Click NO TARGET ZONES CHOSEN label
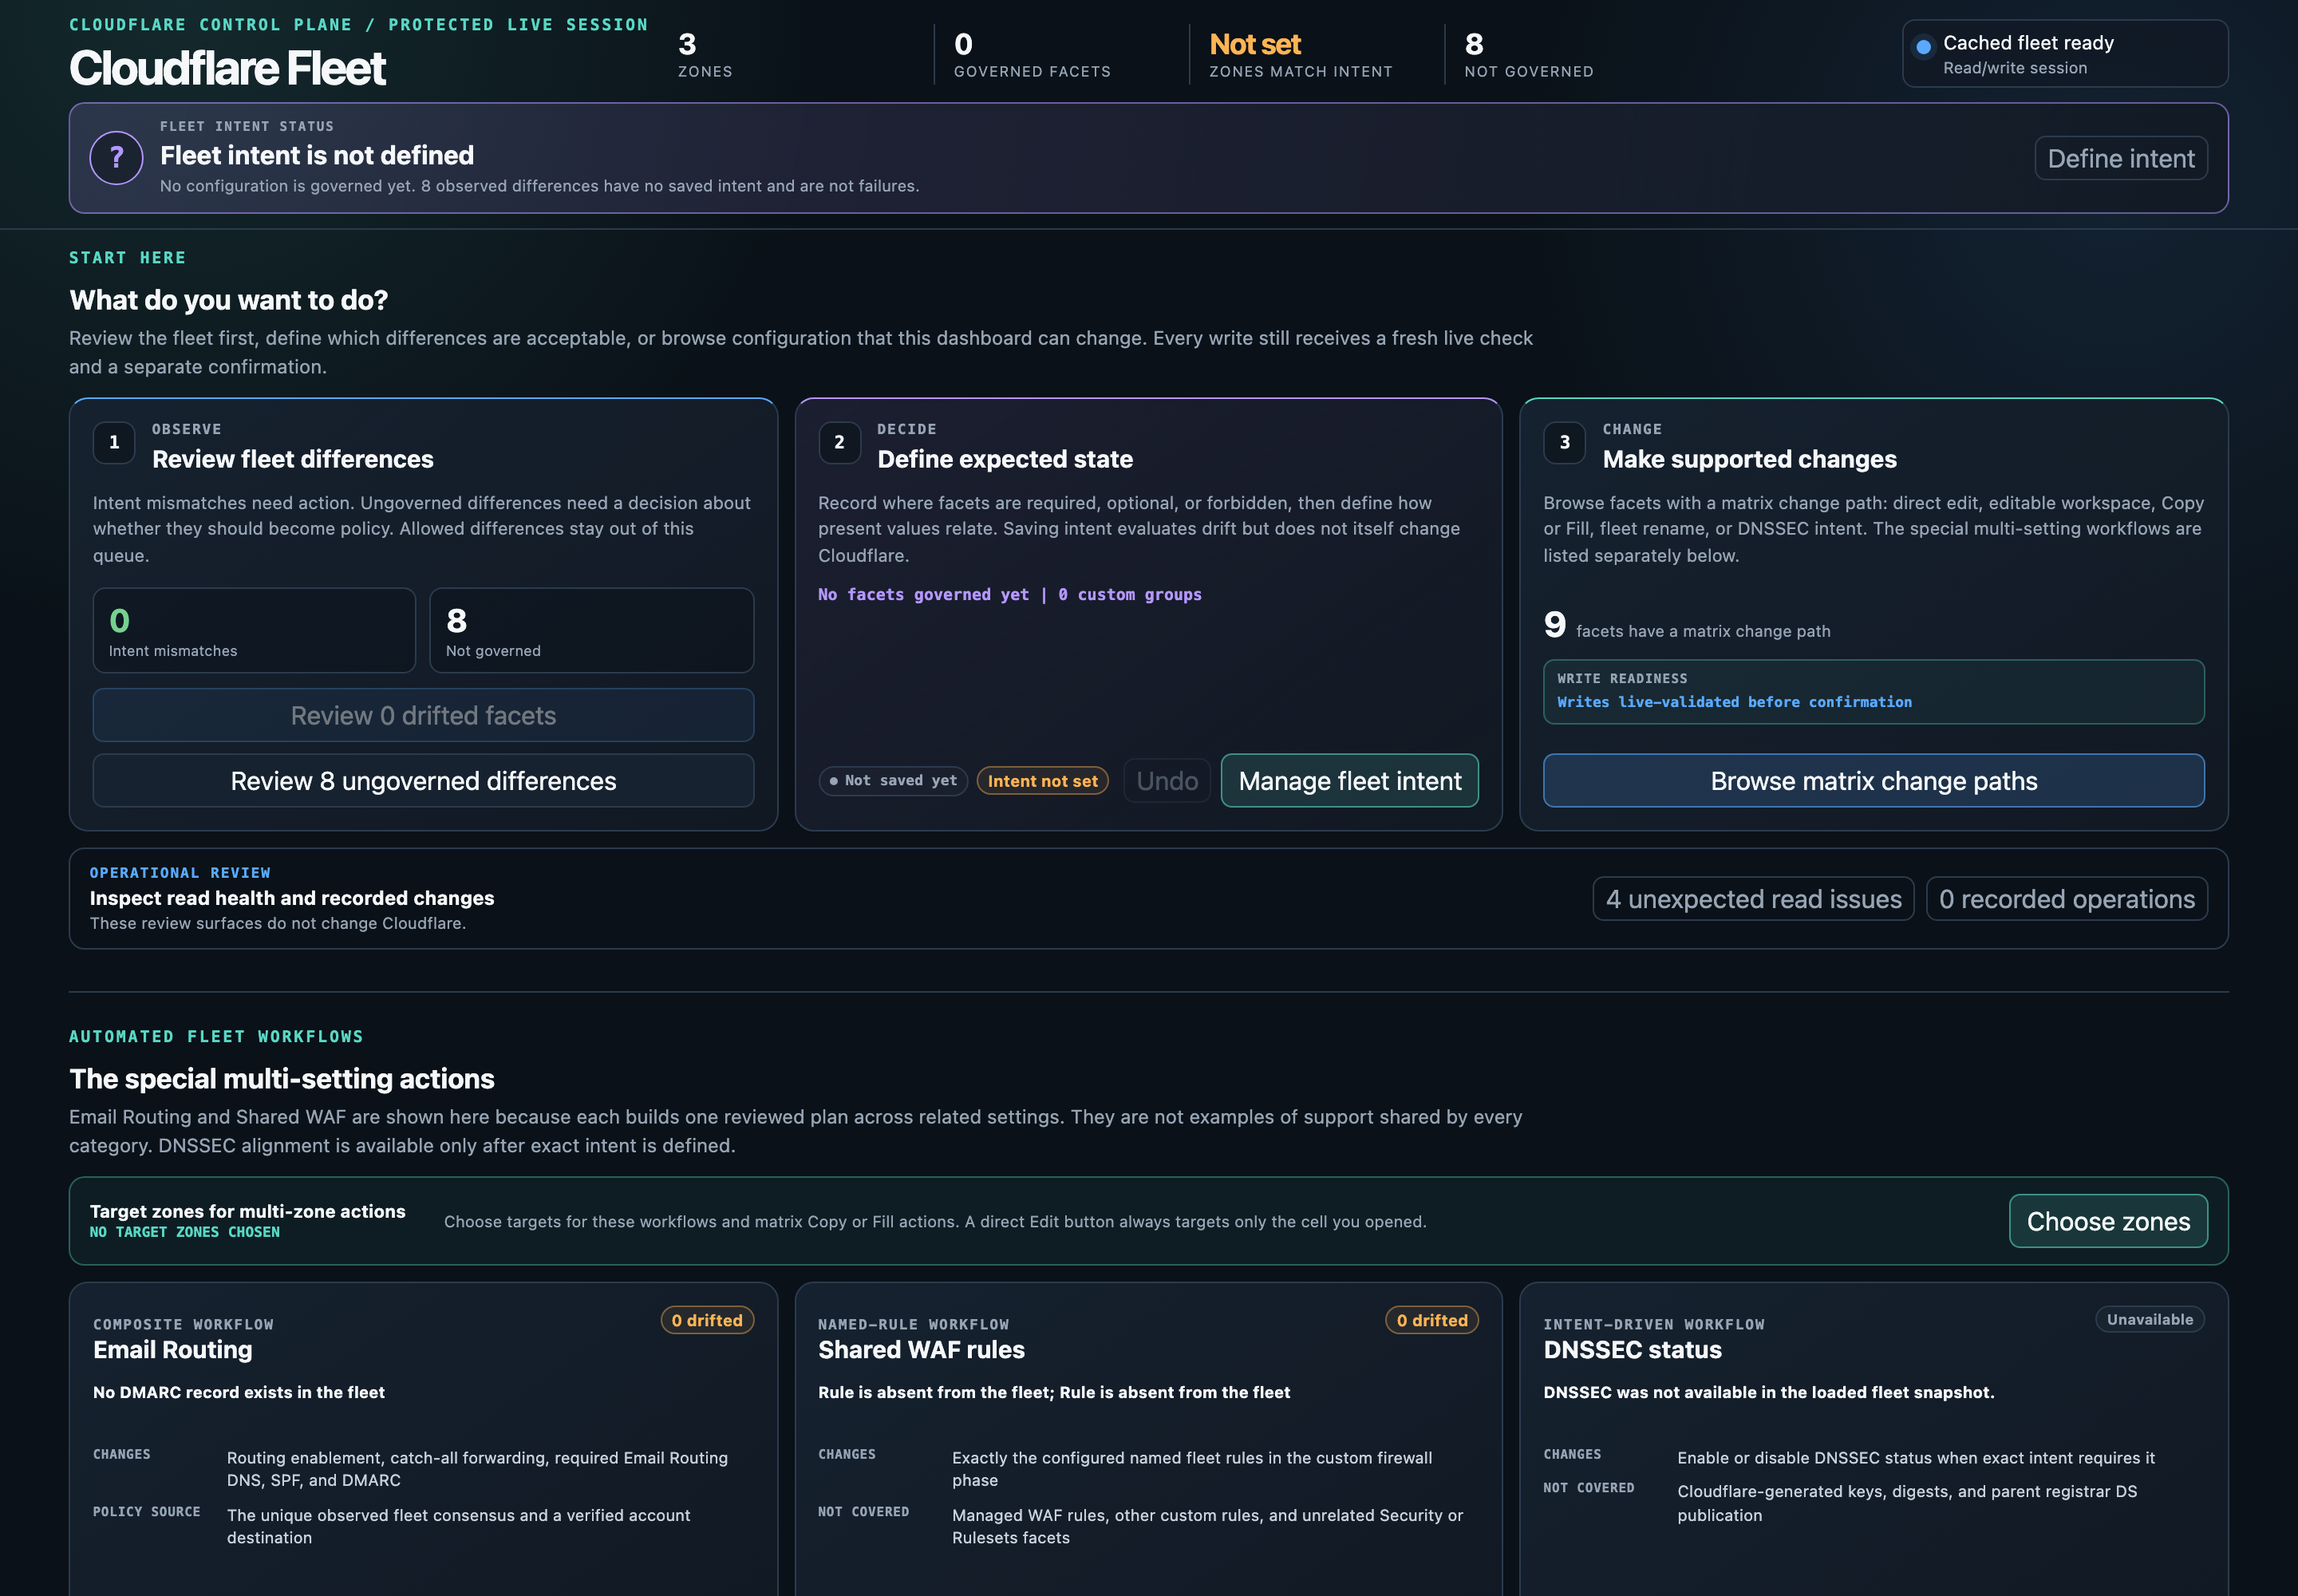 coord(185,1232)
